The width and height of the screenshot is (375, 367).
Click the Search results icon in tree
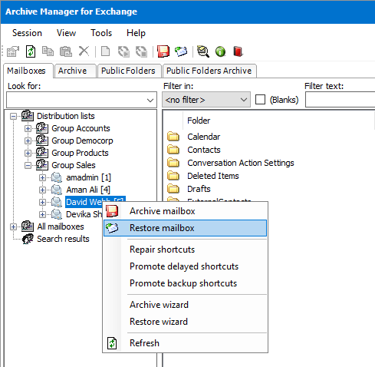click(28, 239)
